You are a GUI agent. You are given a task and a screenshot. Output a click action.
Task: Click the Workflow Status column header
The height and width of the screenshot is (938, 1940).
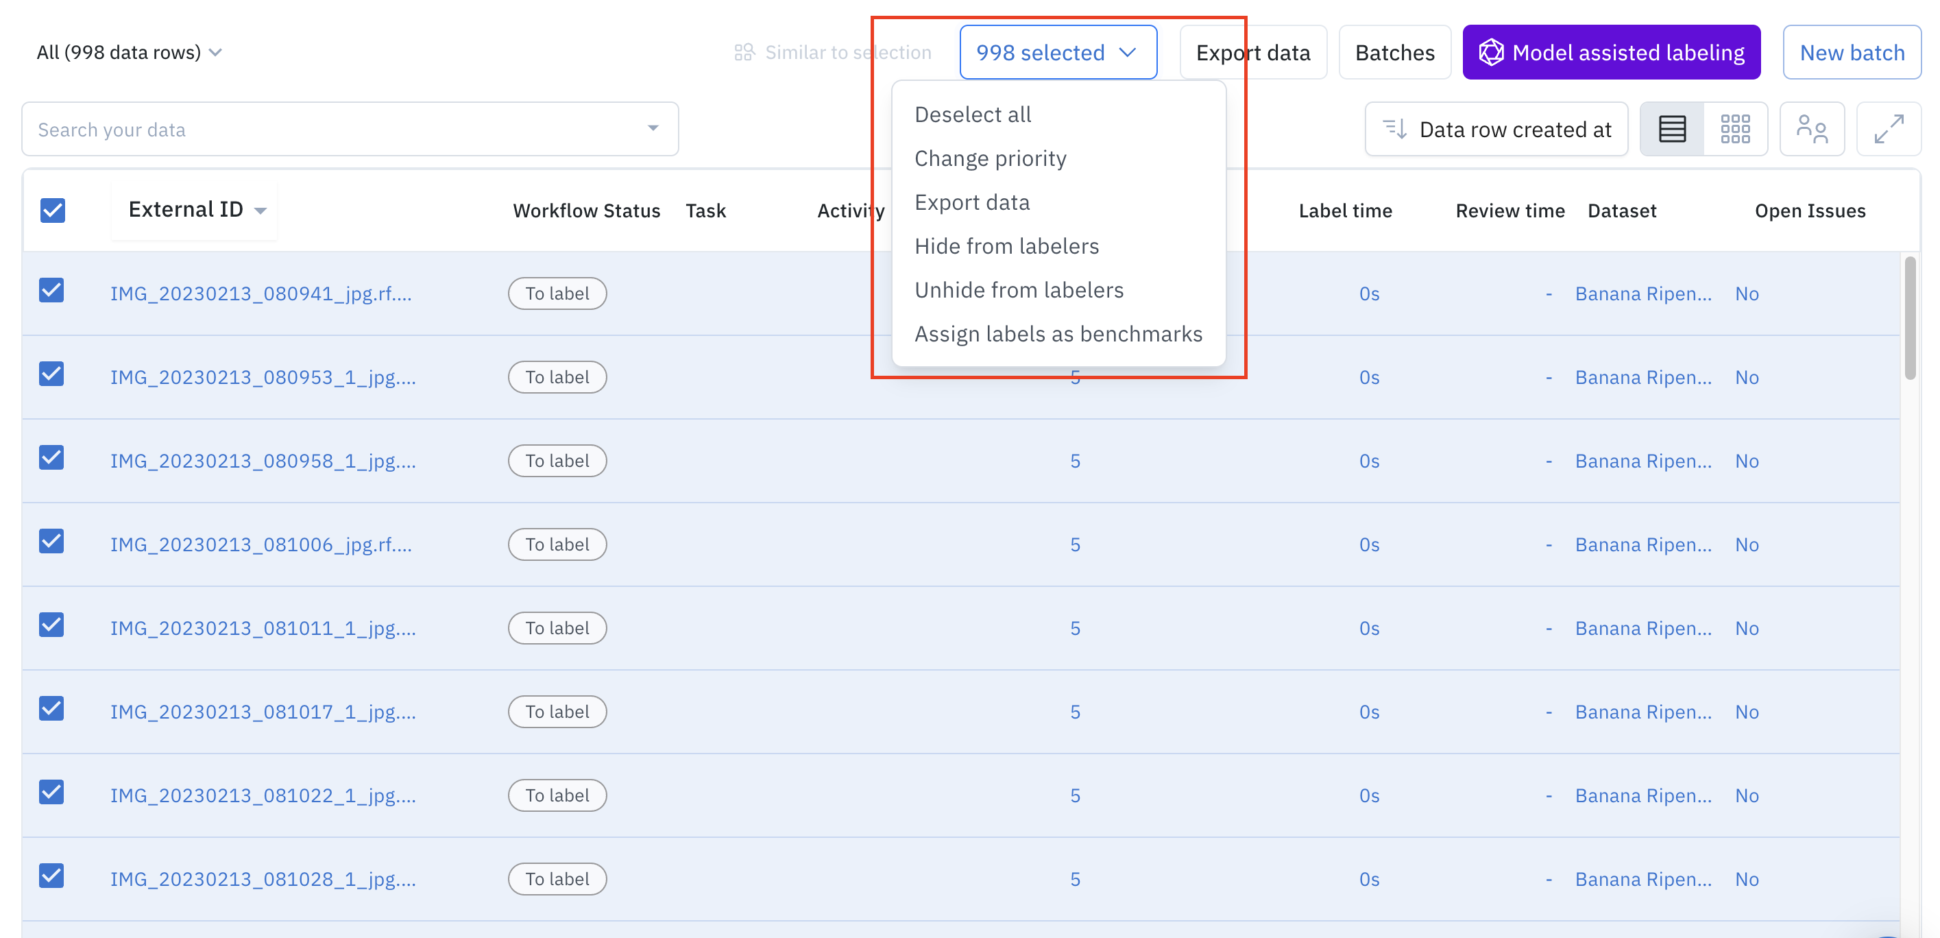[586, 211]
